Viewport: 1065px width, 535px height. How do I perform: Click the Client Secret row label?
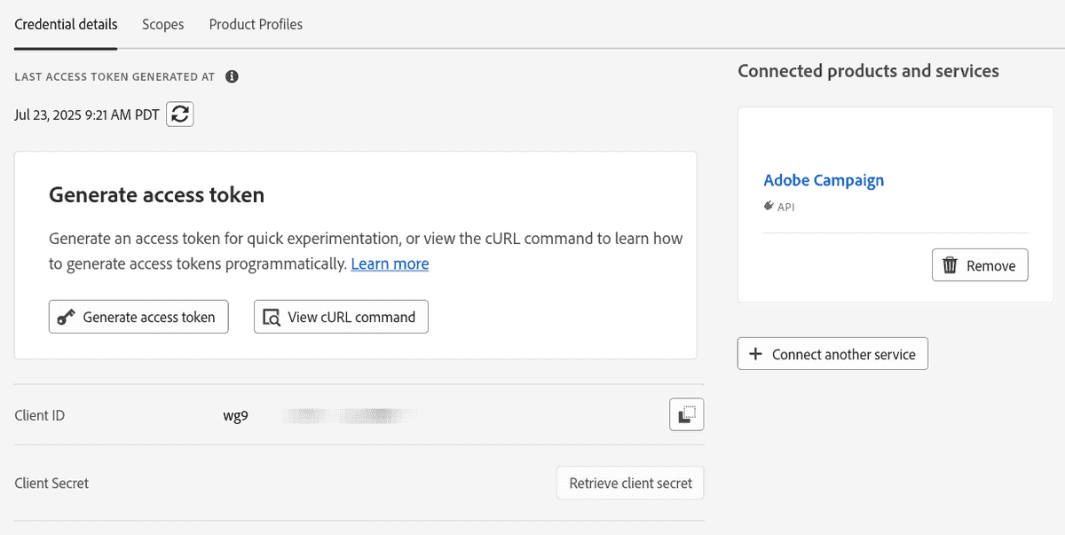pos(51,484)
